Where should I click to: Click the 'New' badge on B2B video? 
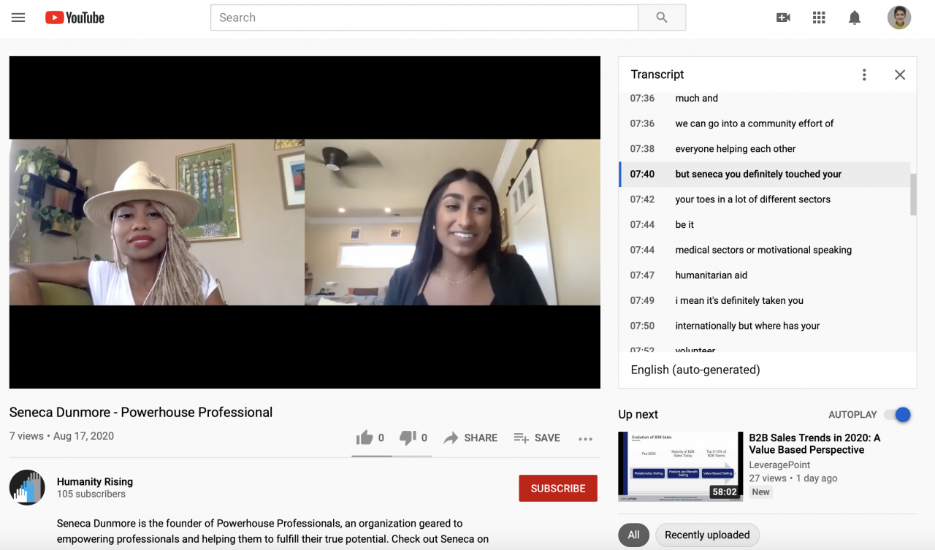click(760, 492)
